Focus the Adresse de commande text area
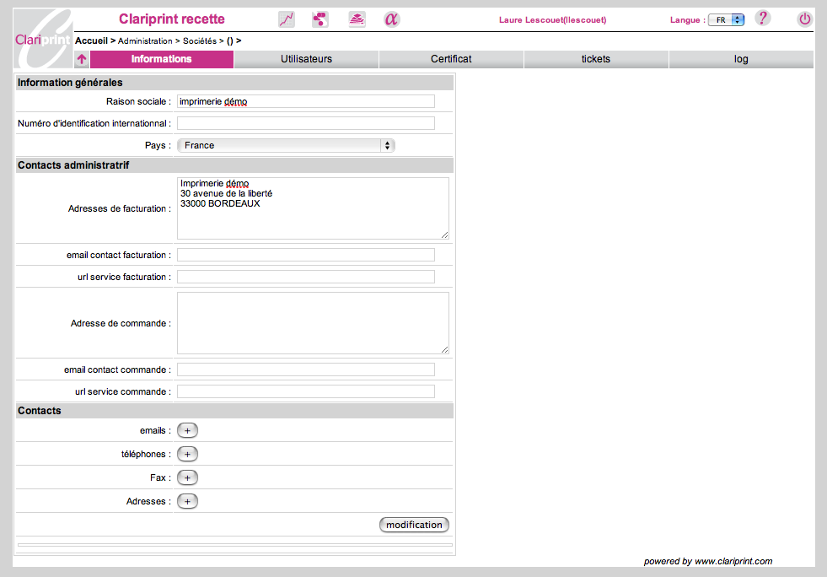This screenshot has width=827, height=577. (312, 323)
